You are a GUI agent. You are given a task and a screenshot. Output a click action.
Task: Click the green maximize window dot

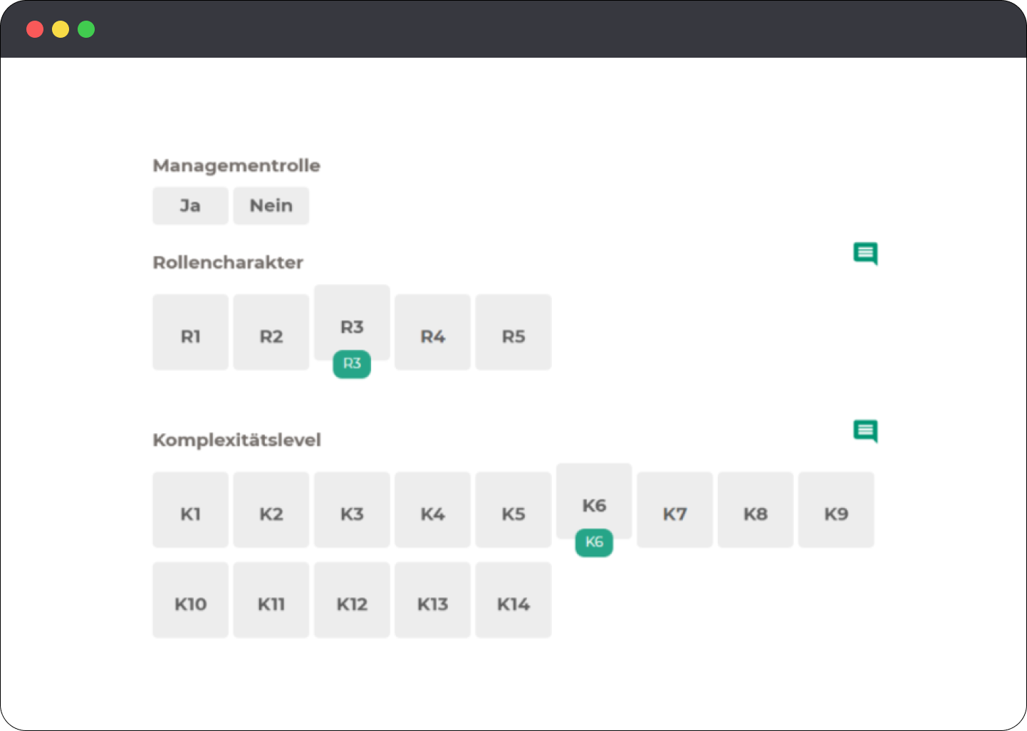point(86,29)
